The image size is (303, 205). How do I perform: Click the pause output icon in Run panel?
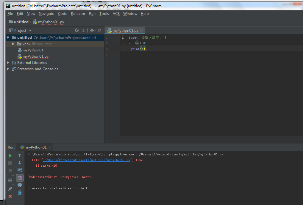[x=10, y=171]
